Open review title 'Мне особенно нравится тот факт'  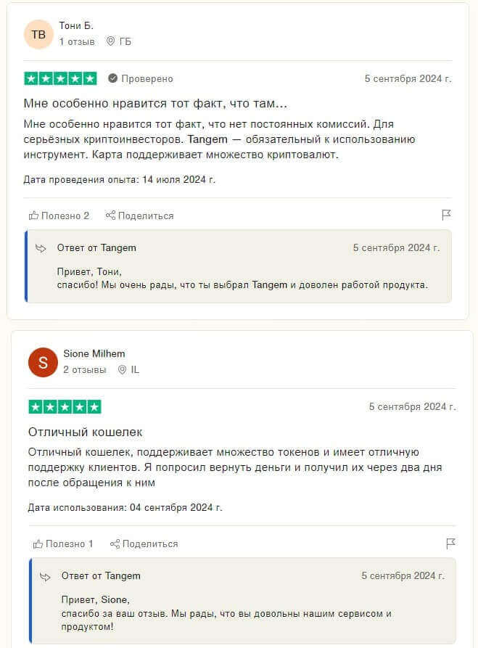pyautogui.click(x=155, y=104)
